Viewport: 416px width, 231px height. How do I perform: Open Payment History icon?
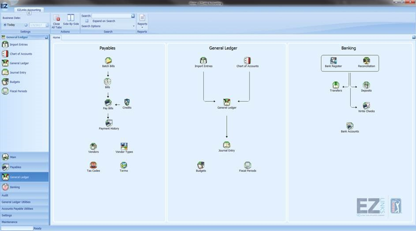[x=109, y=124]
